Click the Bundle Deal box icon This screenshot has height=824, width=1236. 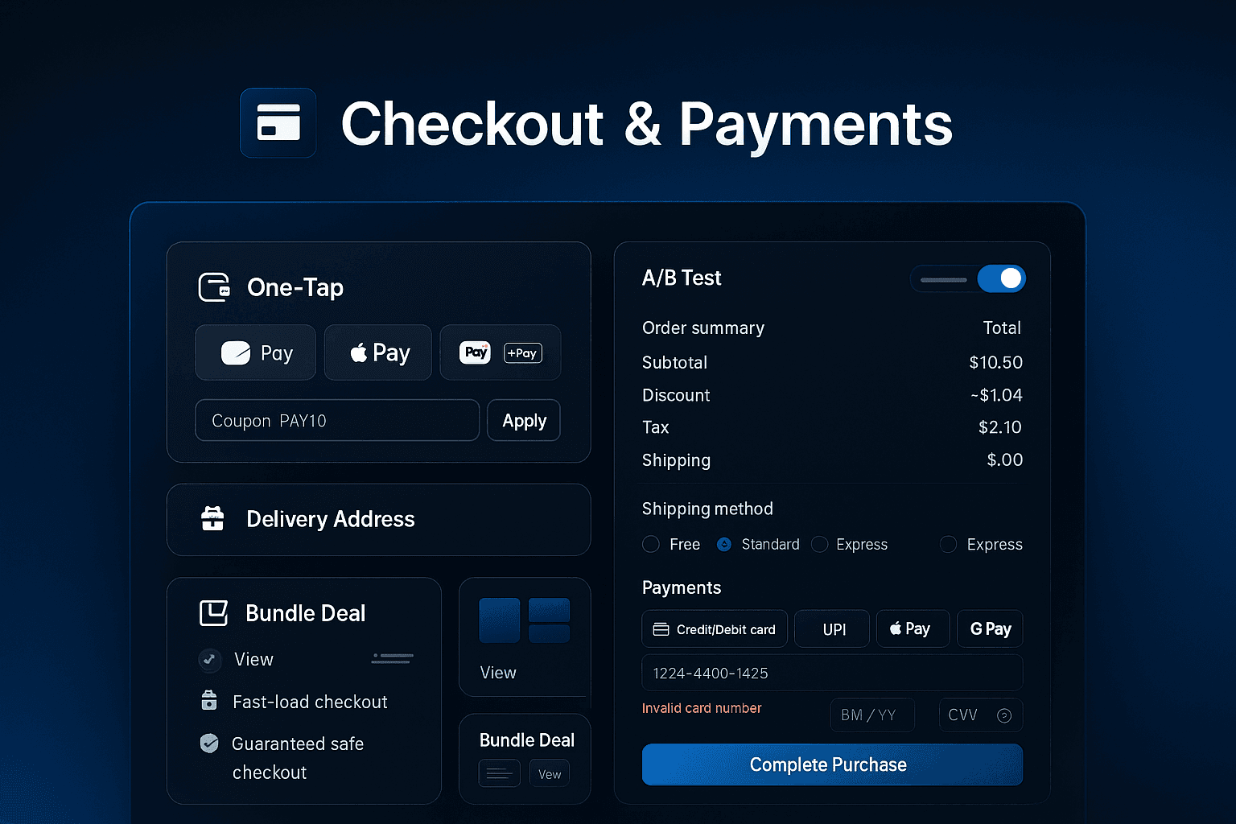tap(213, 613)
